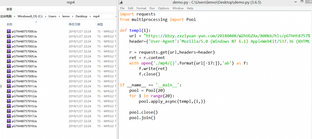312x139 pixels.
Task: Click the 'pool = Pool(20)' code line
Action: pyautogui.click(x=147, y=90)
